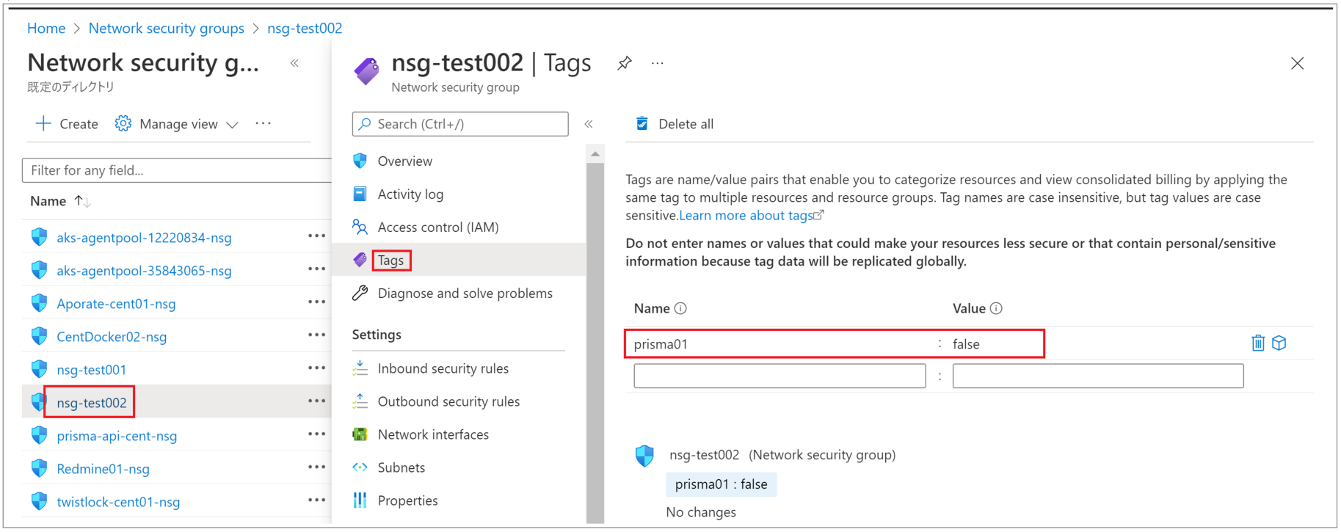Go to Access control (IAM)
Screen dimensions: 1341x532
(437, 227)
